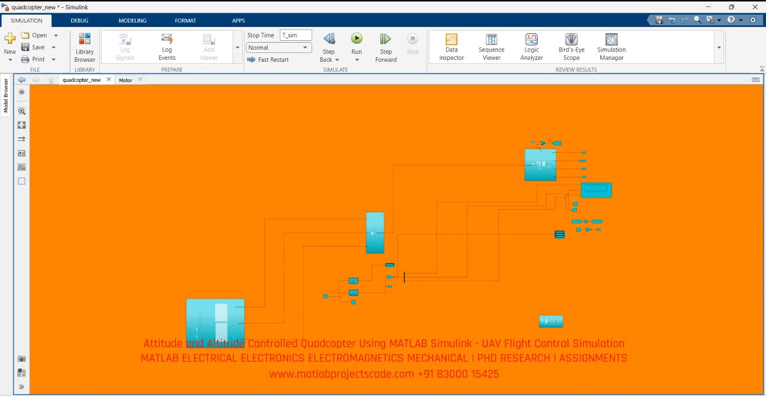Navigate back with the blue arrow

pyautogui.click(x=22, y=80)
